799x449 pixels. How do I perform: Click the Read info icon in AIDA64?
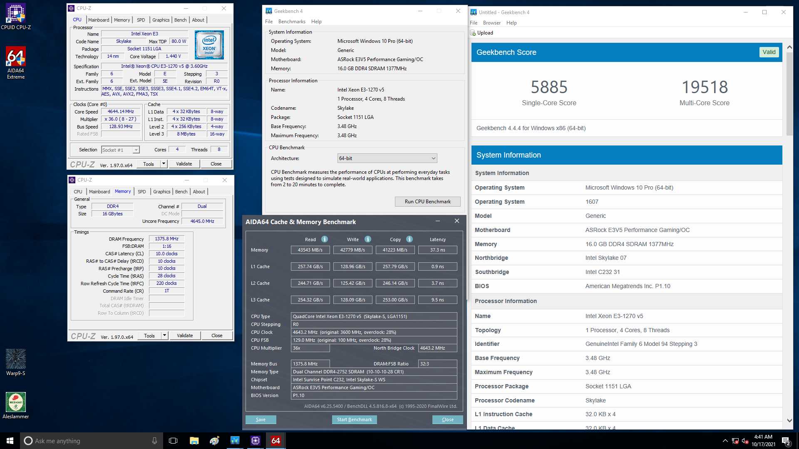coord(325,239)
